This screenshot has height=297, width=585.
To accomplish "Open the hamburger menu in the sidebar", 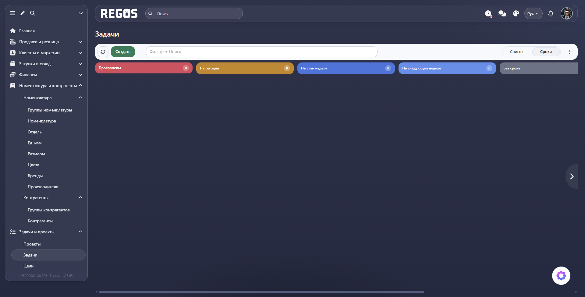I will (12, 13).
